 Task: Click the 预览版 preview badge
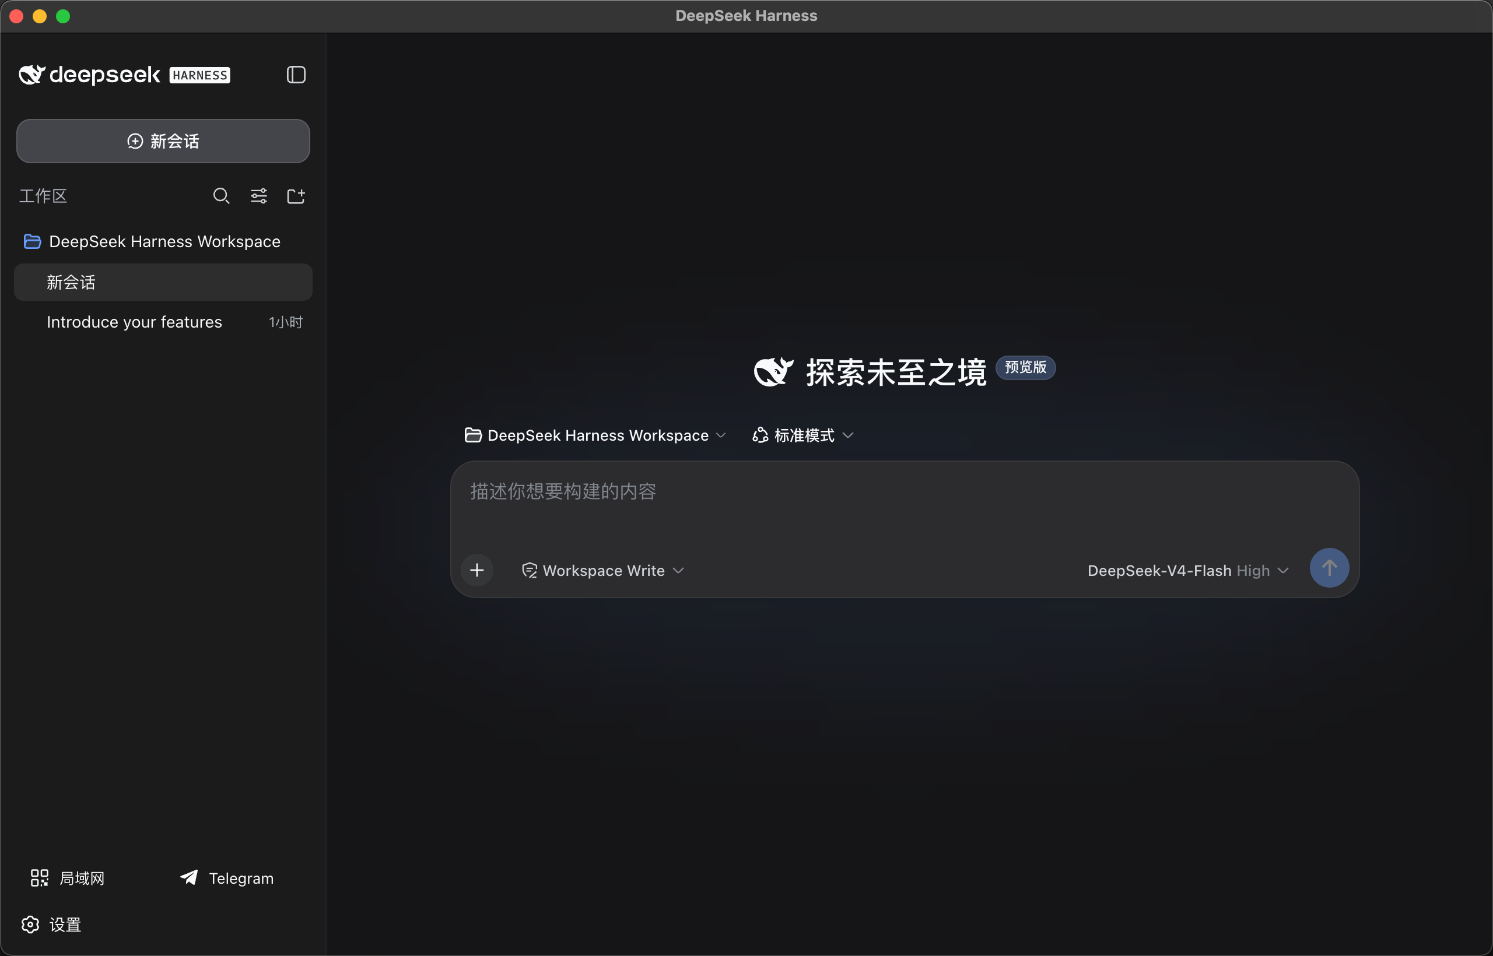[x=1025, y=367]
